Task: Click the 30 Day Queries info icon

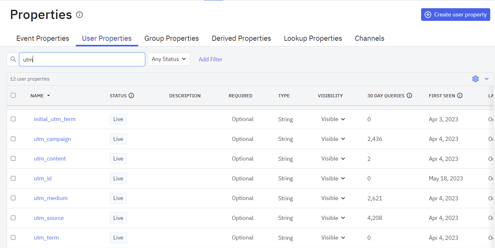Action: (x=409, y=95)
